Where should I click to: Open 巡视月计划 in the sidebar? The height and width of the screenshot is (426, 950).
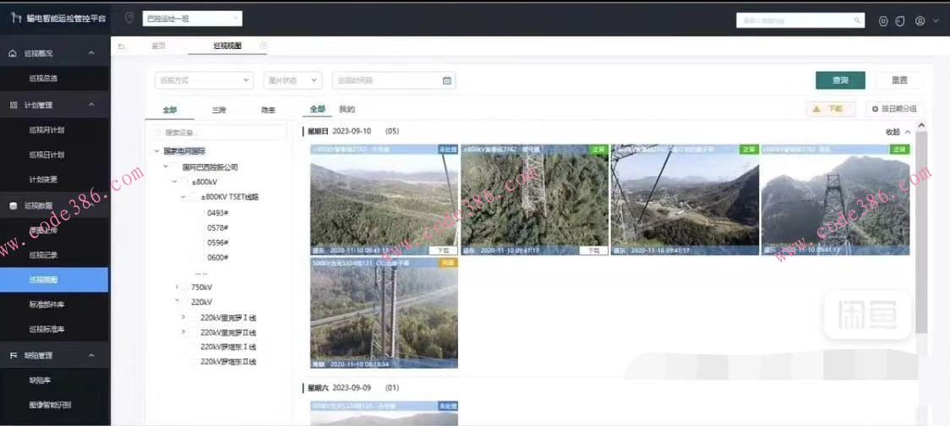[46, 129]
